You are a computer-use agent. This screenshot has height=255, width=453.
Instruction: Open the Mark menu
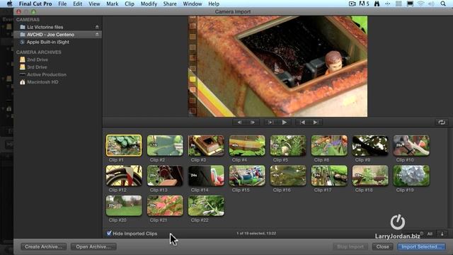[112, 4]
